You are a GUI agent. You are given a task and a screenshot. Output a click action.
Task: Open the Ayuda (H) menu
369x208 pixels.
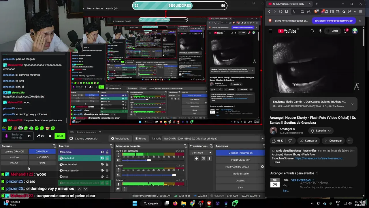112,8
